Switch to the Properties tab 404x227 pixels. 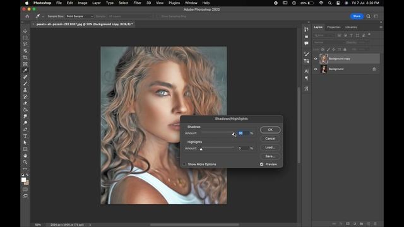[334, 27]
